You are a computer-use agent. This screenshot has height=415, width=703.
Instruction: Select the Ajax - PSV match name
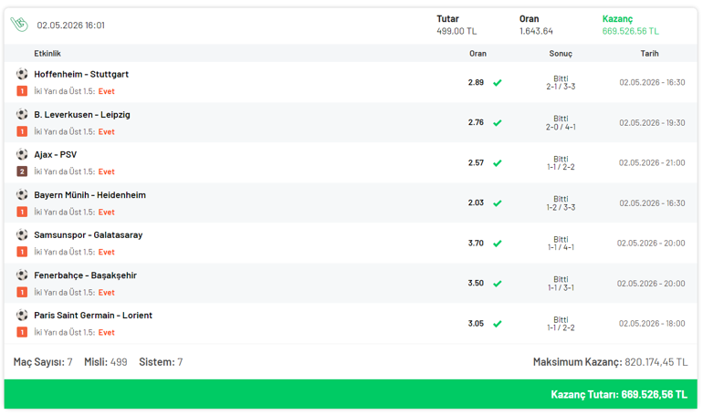(55, 154)
